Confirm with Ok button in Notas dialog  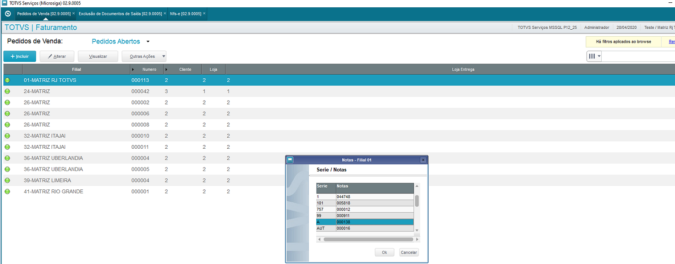(x=384, y=253)
